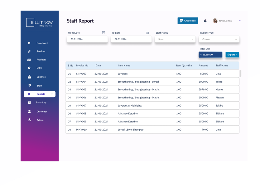This screenshot has width=260, height=186.
Task: Click Jenifer Joshua's profile avatar
Action: coord(215,21)
